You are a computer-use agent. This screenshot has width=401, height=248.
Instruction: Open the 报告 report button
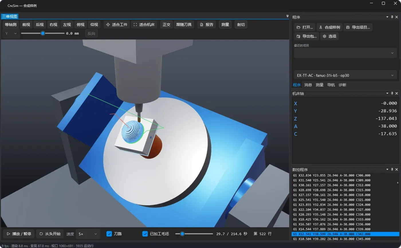point(207,25)
